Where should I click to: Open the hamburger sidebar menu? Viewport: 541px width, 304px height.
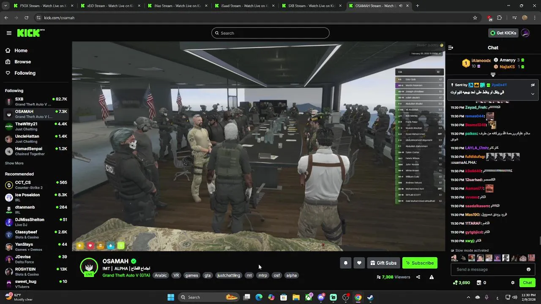click(9, 33)
